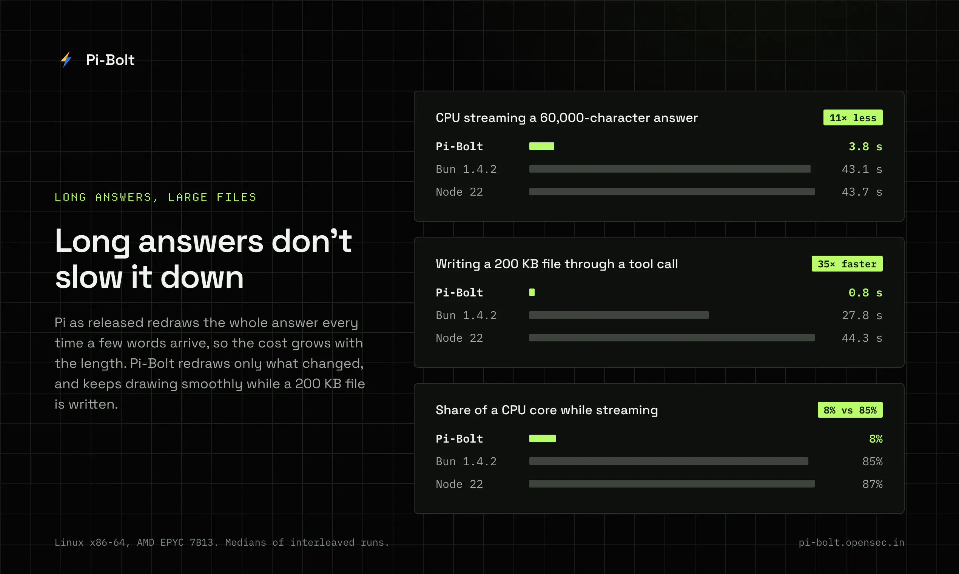Image resolution: width=959 pixels, height=574 pixels.
Task: Select the 'LONG ANSWERS, LARGE FILES' eyebrow text
Action: point(156,197)
